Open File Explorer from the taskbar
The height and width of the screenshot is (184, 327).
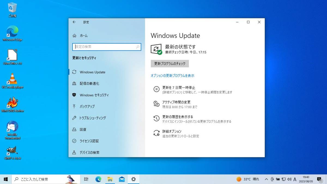coord(110,179)
